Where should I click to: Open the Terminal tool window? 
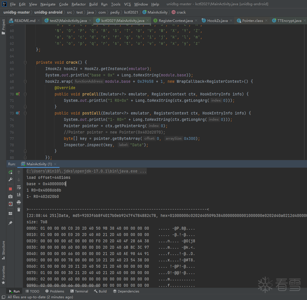(x=79, y=291)
